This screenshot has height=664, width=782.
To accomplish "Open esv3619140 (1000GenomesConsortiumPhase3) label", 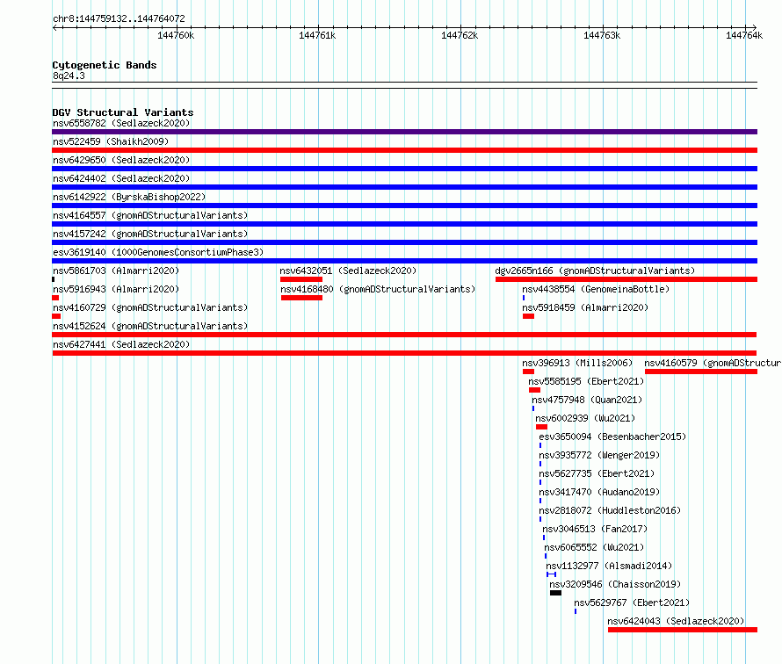I will pyautogui.click(x=158, y=252).
